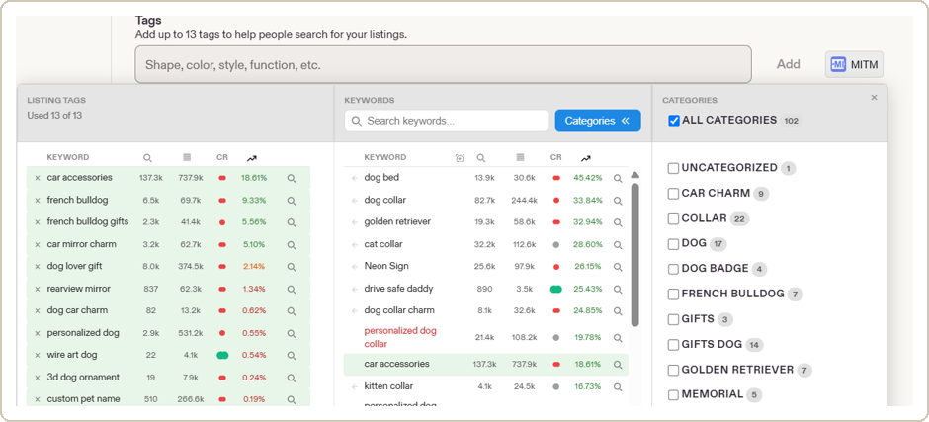Click the 3d dog ornament tag text
The image size is (929, 422).
pyautogui.click(x=83, y=378)
